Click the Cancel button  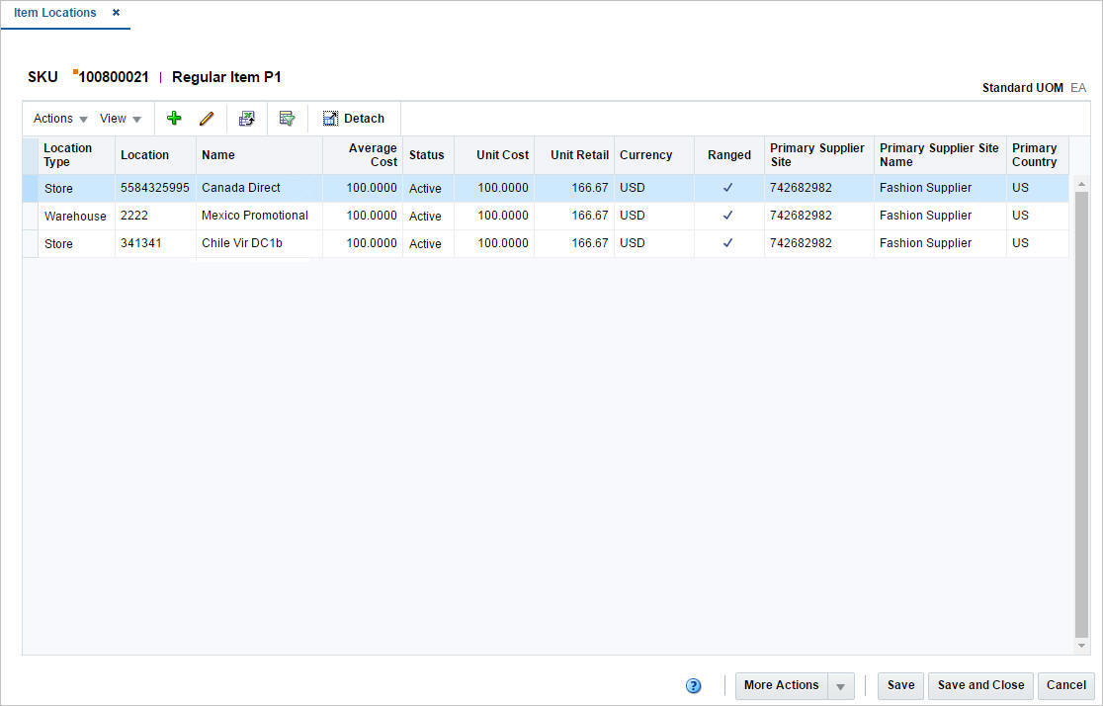(1065, 685)
